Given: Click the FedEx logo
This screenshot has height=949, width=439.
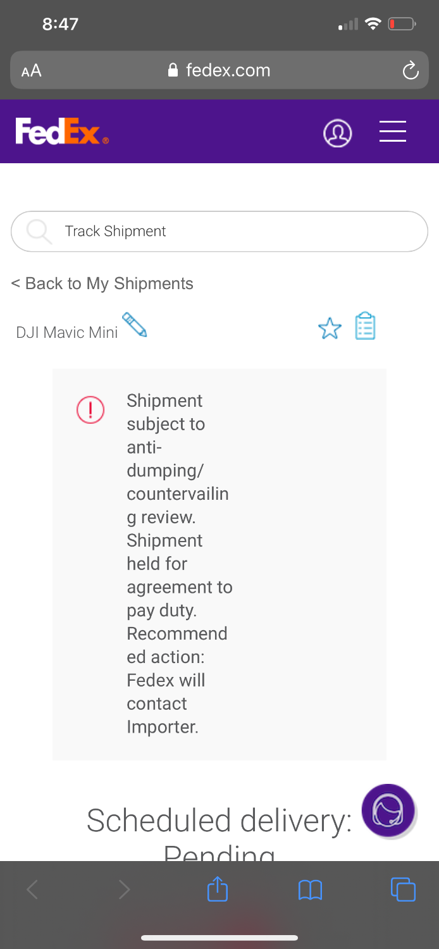Looking at the screenshot, I should pos(61,132).
